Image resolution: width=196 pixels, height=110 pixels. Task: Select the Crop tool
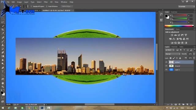3,30
